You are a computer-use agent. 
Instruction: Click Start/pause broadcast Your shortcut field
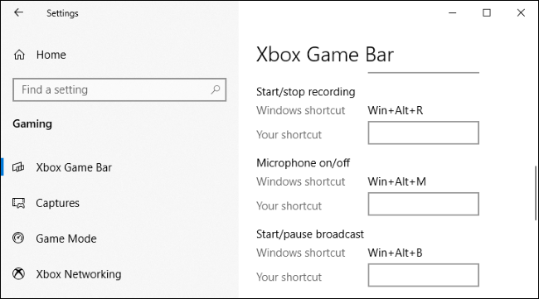pos(423,275)
